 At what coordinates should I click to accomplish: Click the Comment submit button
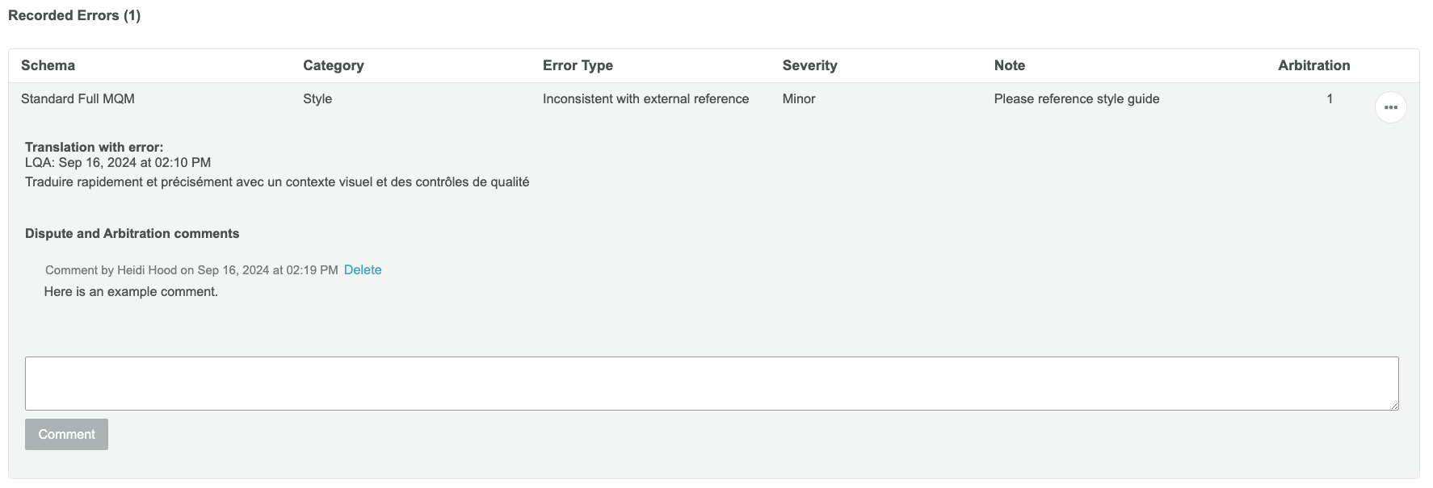coord(66,434)
